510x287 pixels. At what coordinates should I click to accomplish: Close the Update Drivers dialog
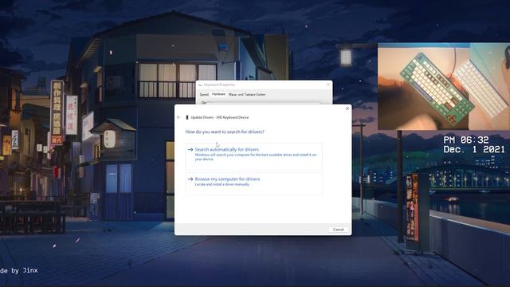pyautogui.click(x=347, y=108)
